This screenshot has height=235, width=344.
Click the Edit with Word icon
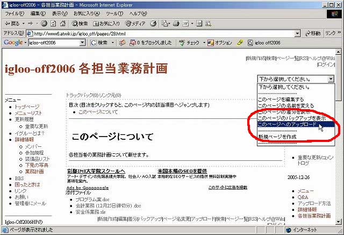185,24
